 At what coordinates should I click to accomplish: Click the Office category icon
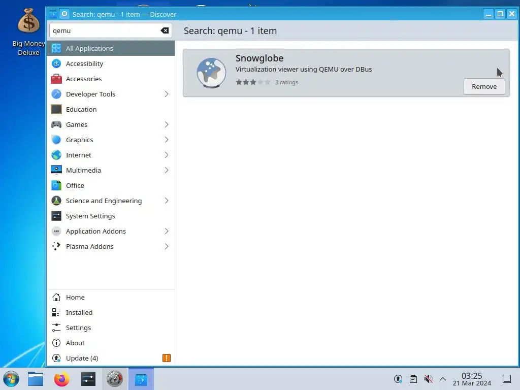56,185
